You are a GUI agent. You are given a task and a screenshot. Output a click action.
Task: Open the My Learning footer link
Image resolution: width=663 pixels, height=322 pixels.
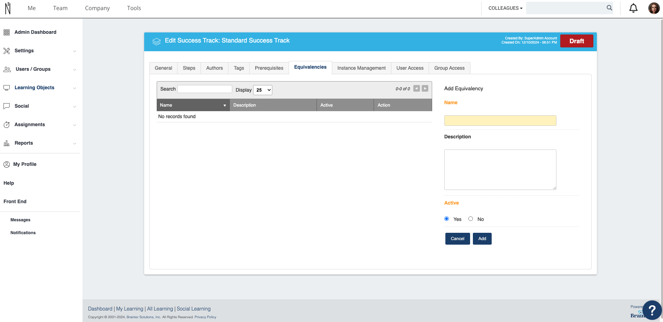pos(130,309)
